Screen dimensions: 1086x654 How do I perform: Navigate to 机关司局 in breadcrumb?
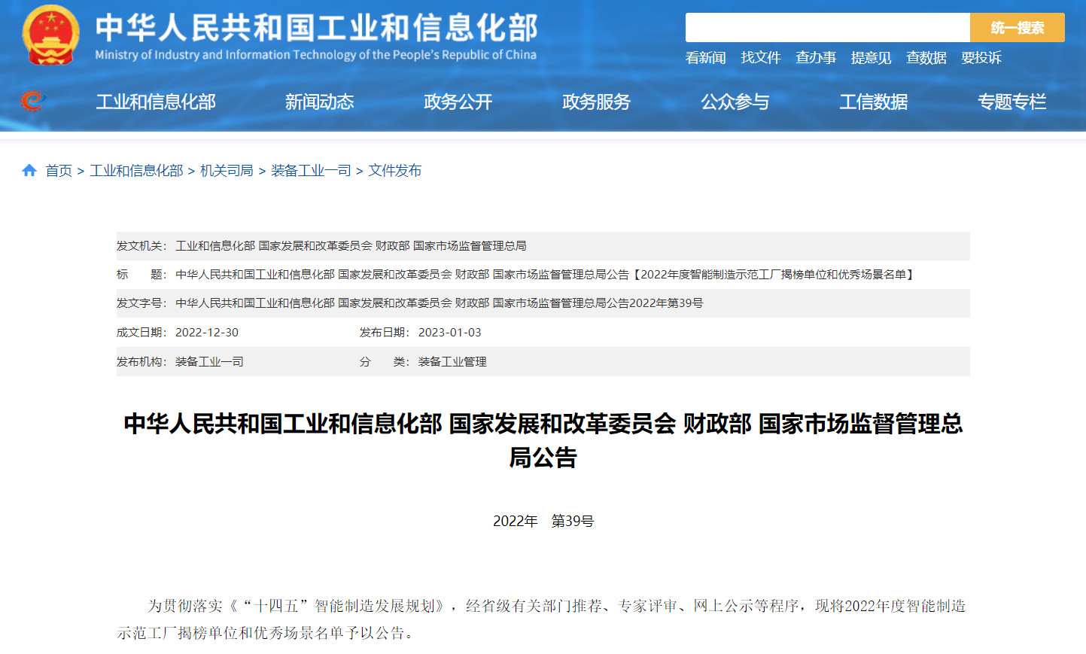point(227,171)
